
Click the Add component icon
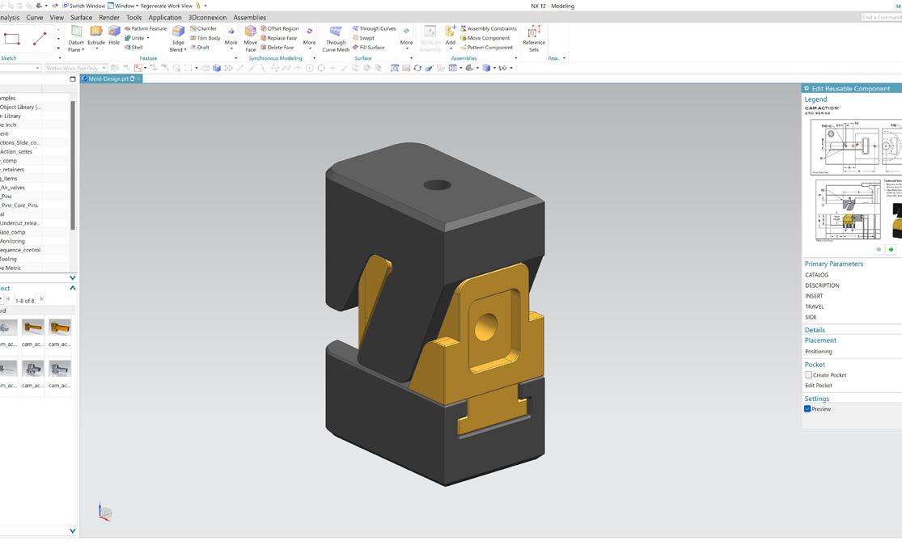point(451,31)
